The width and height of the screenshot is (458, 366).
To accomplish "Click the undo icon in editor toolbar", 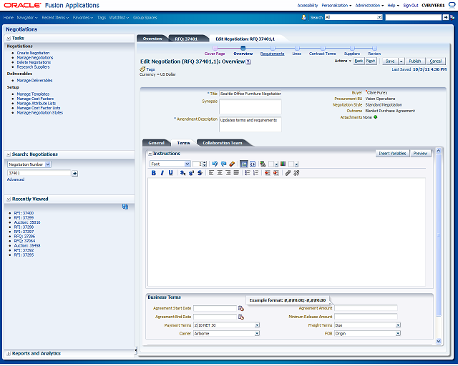I will click(x=215, y=164).
